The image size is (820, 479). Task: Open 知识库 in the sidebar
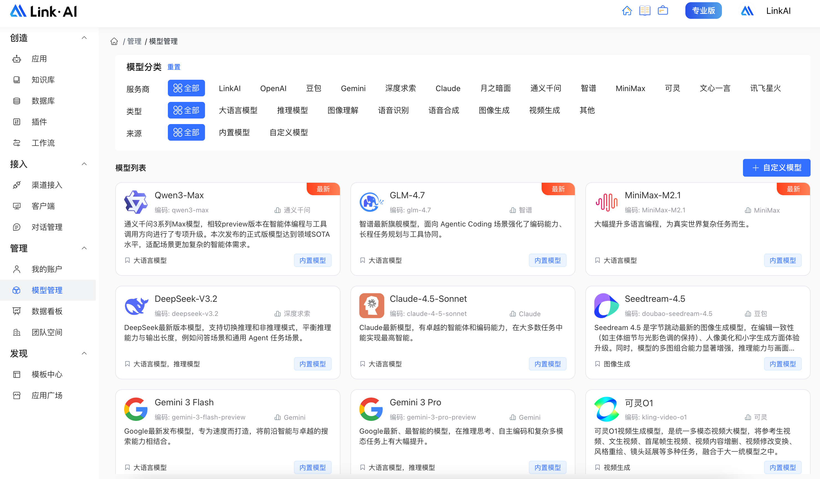[43, 80]
